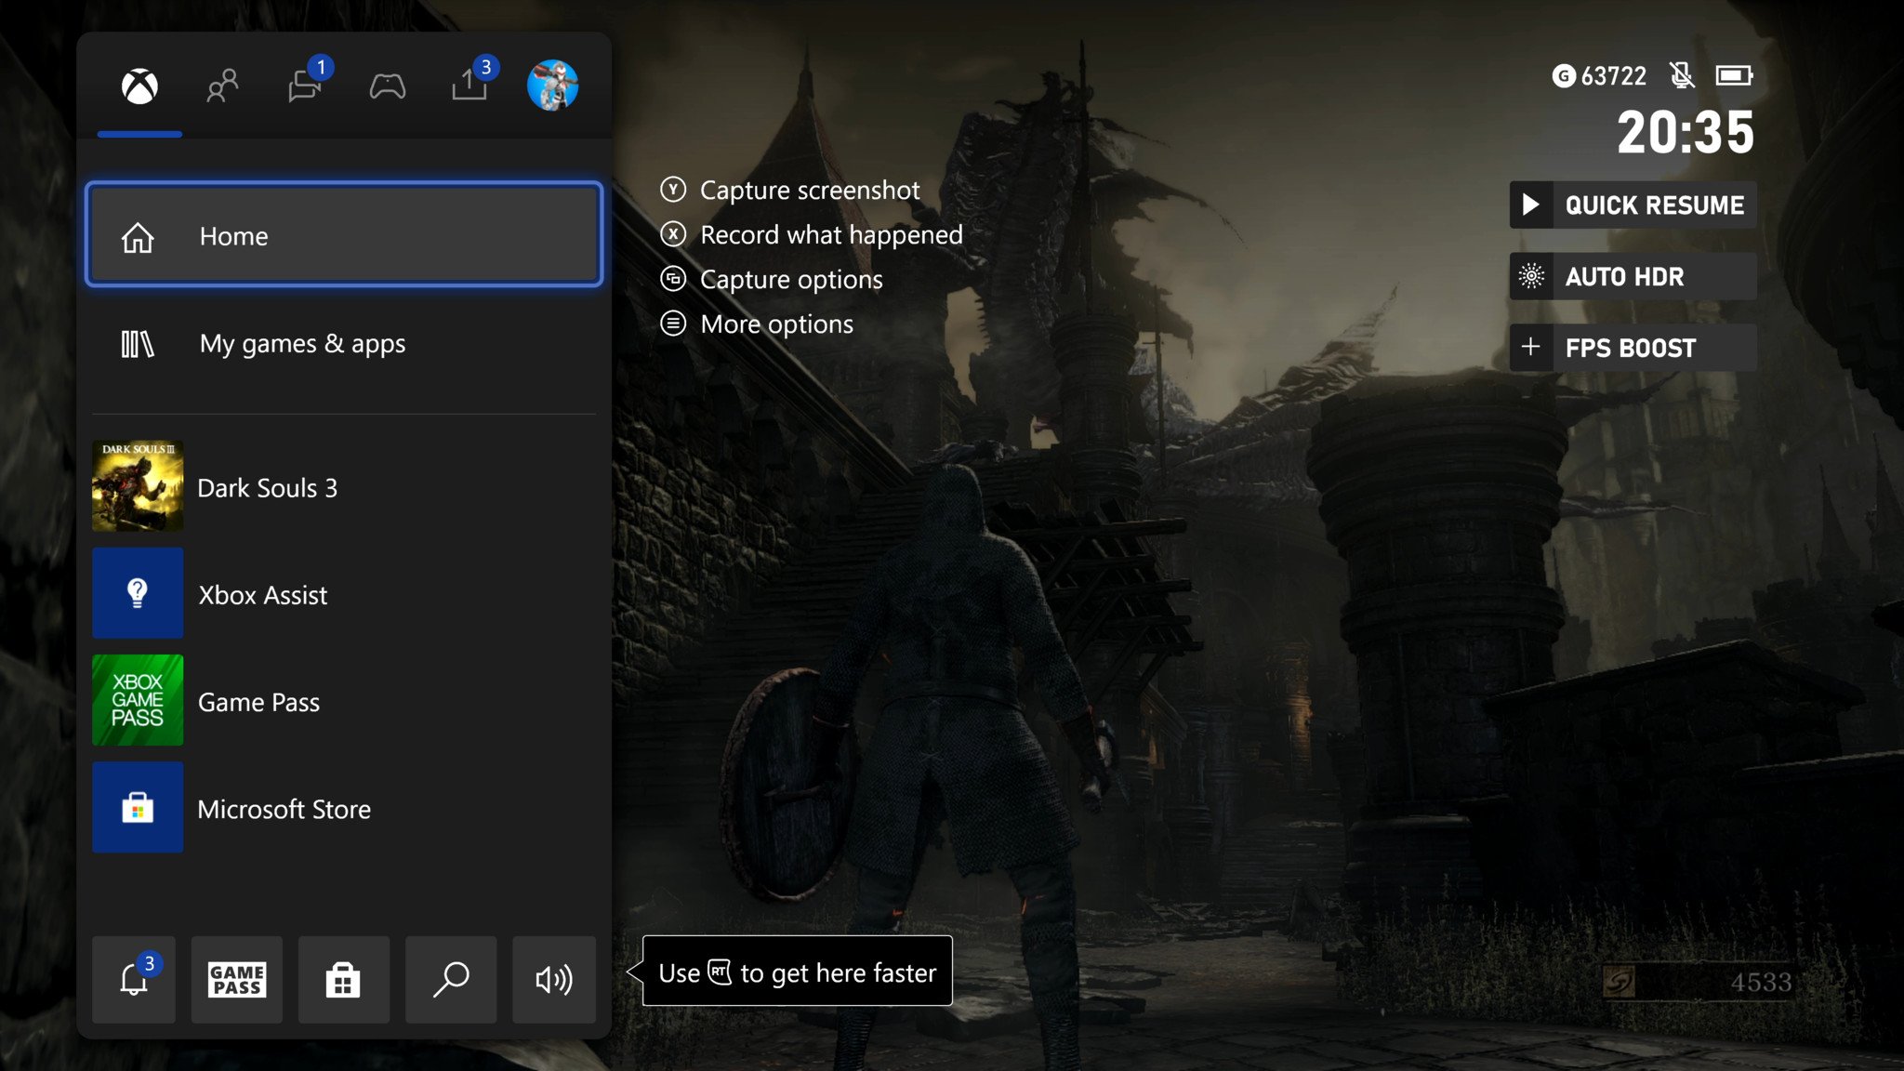
Task: Select user profile avatar icon
Action: tap(550, 84)
